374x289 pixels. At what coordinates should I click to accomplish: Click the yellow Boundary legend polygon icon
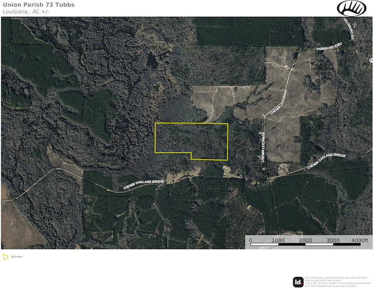[x=5, y=257]
